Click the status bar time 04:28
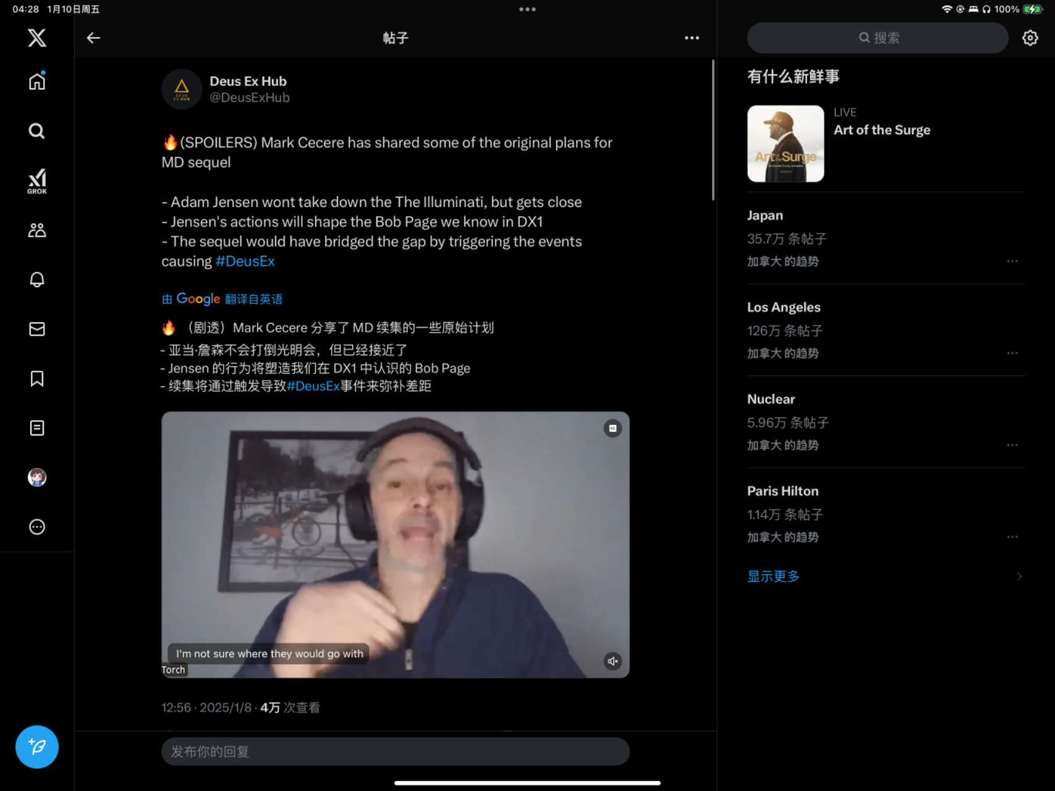The height and width of the screenshot is (791, 1055). click(x=25, y=9)
